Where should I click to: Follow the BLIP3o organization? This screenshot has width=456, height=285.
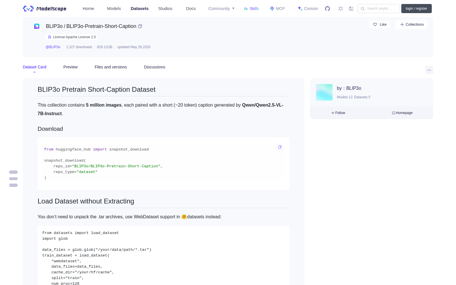pyautogui.click(x=338, y=113)
